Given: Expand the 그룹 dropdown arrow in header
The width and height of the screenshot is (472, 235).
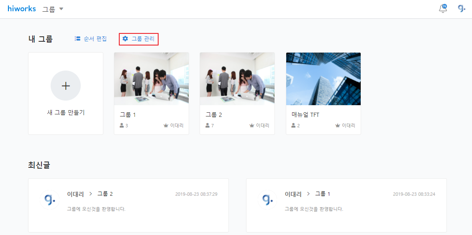Looking at the screenshot, I should click(x=61, y=9).
